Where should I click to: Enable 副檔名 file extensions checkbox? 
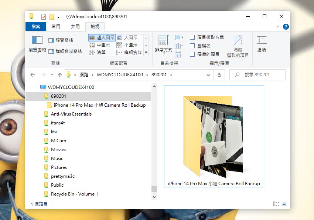[192, 46]
